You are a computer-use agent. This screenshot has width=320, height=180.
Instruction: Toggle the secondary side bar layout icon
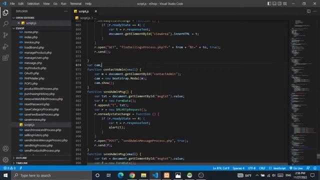click(279, 3)
